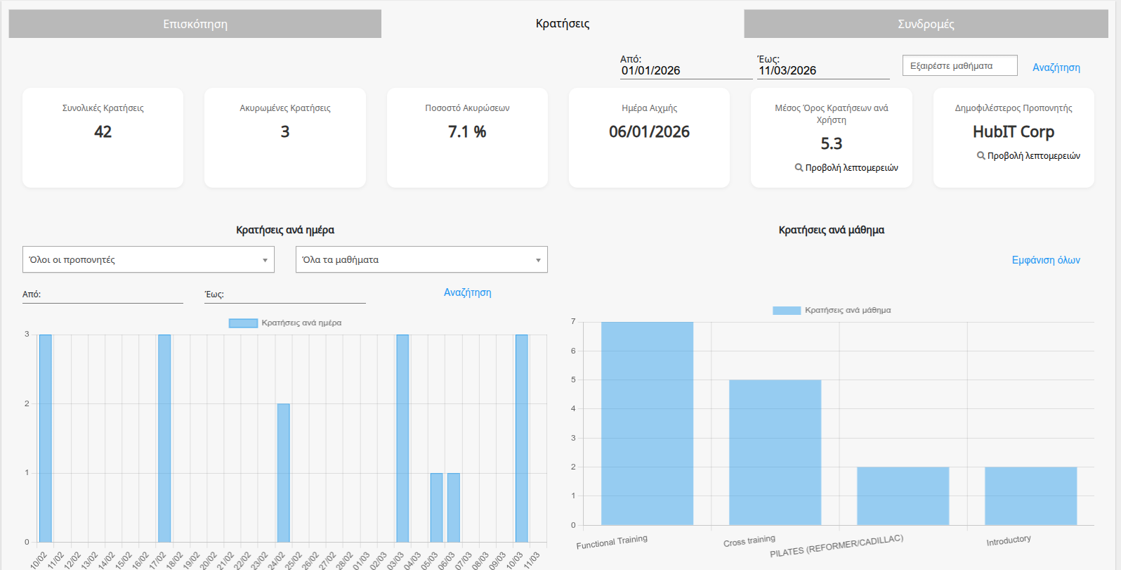Open the 'Εξαιρέστε μαθήματα' selector
1121x570 pixels.
[x=959, y=66]
